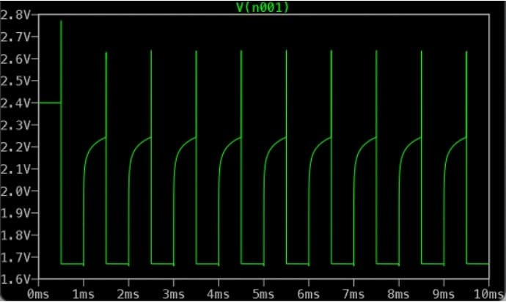Click the flat 2.4V starting segment of trace
Viewport: 506px width, 302px height.
(x=49, y=103)
